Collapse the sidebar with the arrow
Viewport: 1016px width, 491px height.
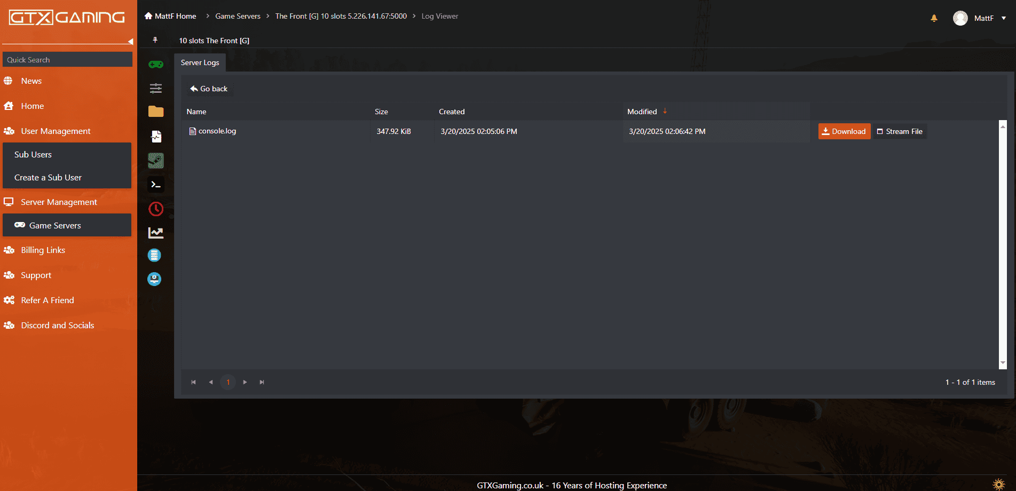coord(130,42)
